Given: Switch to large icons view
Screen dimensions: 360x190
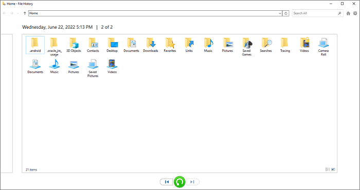Looking at the screenshot, I should (x=333, y=169).
